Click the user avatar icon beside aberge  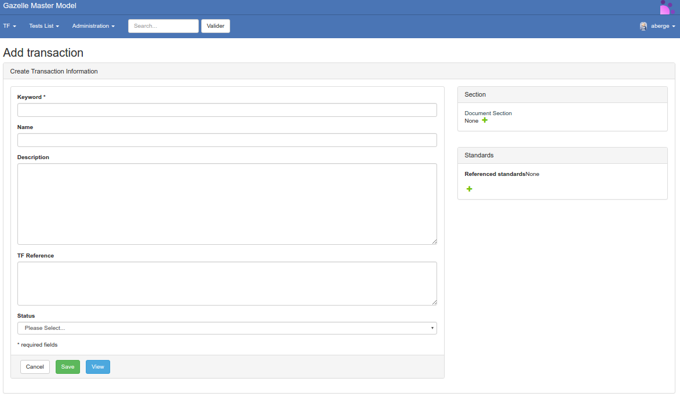point(643,26)
